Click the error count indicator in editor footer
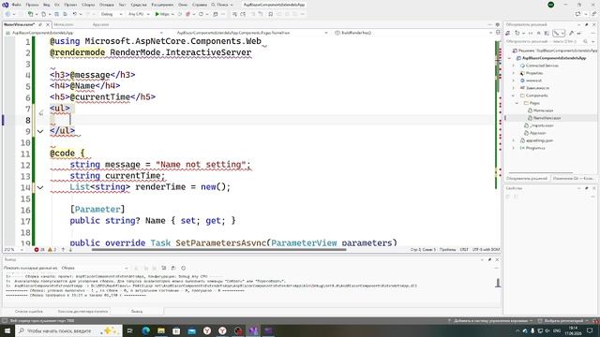The height and width of the screenshot is (337, 600). click(x=39, y=250)
